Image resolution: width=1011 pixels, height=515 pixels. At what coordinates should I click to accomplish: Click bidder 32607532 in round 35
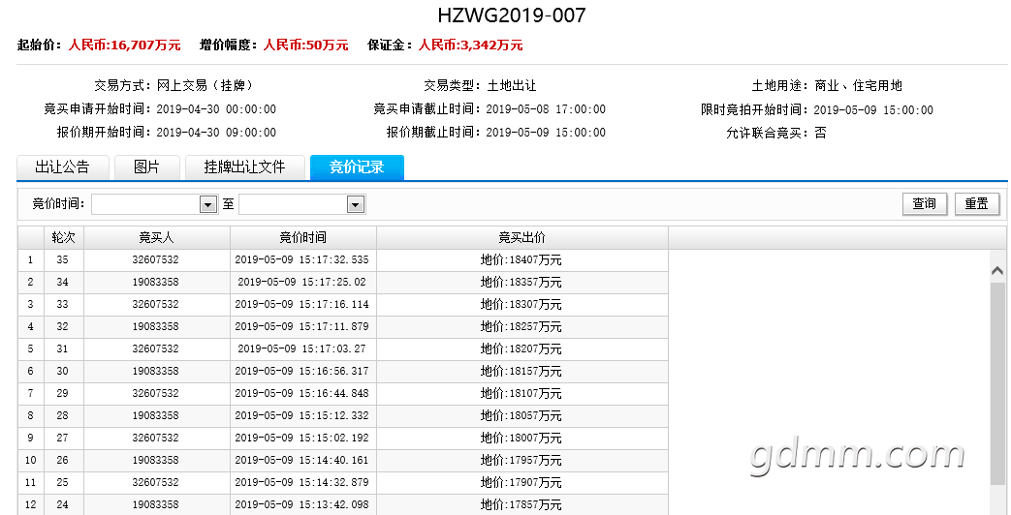click(155, 260)
